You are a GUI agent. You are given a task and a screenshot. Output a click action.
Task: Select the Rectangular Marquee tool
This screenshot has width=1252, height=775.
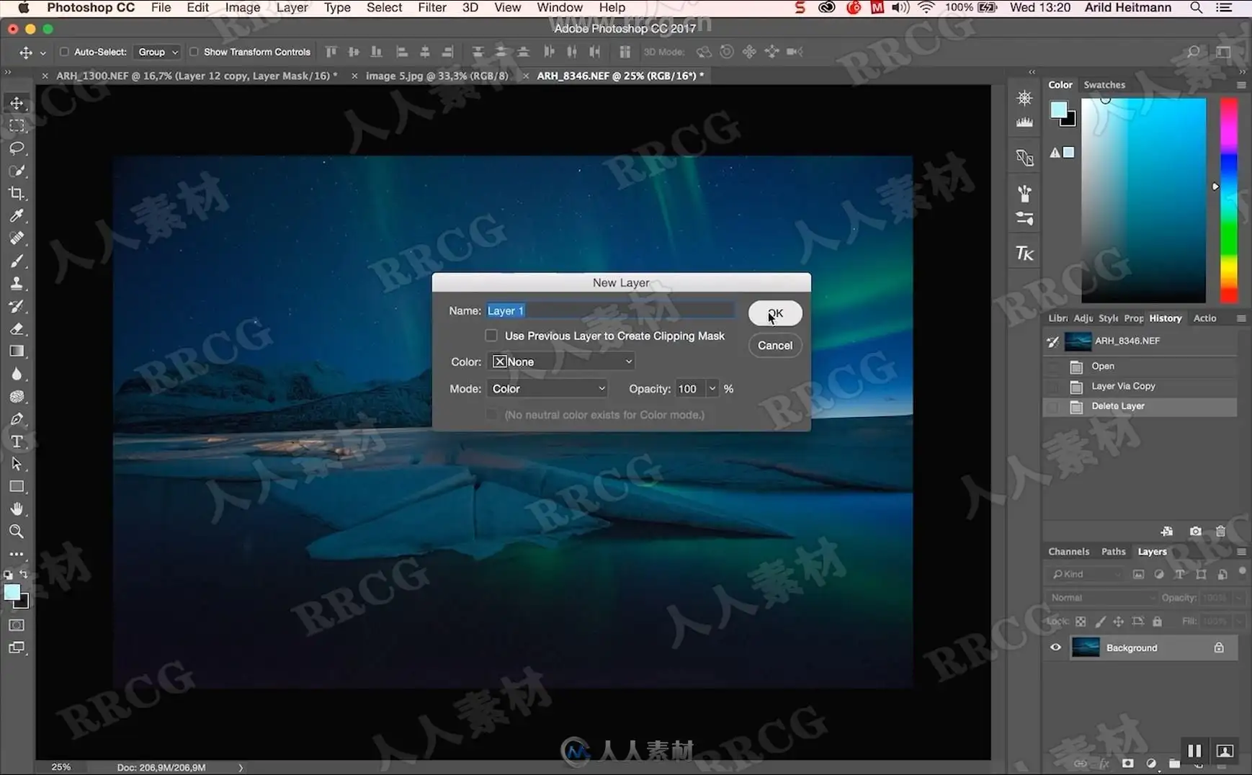17,125
